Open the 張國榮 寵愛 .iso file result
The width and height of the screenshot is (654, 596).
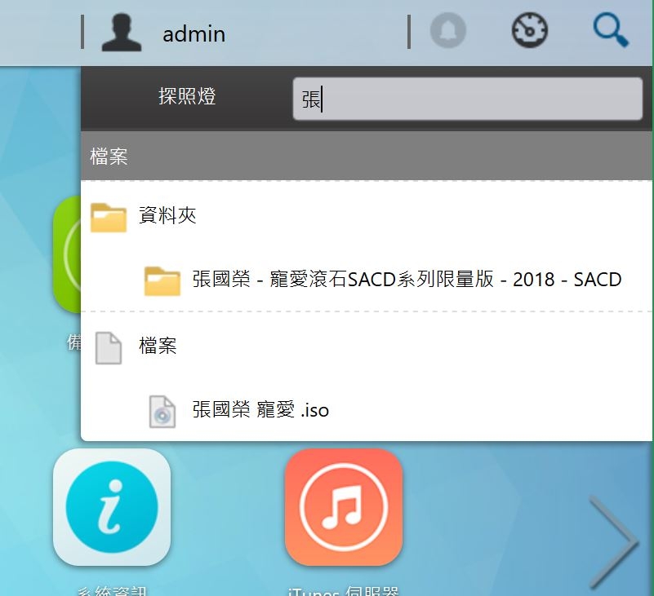click(260, 410)
